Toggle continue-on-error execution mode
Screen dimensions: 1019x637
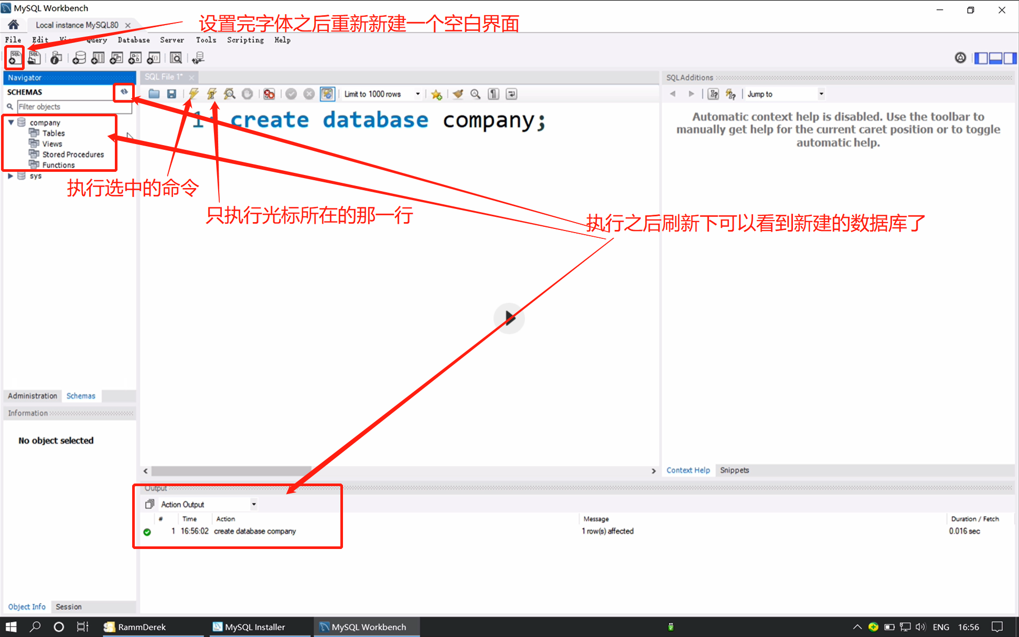pos(269,94)
